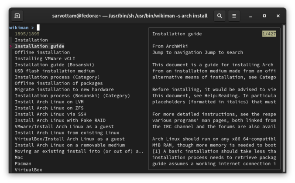Open the terminal hamburger menu
The image size is (295, 183).
[x=234, y=16]
